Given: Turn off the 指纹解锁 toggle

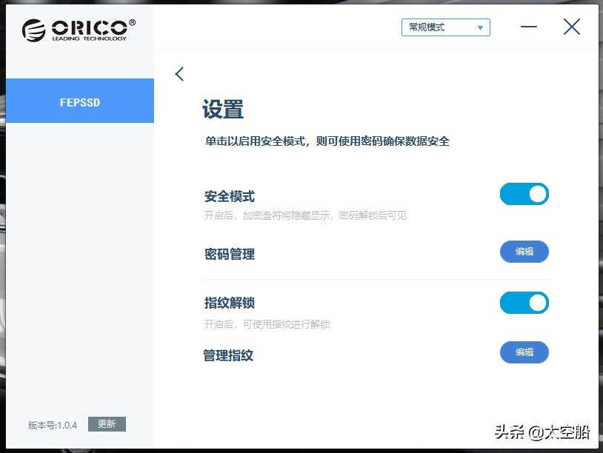Looking at the screenshot, I should [524, 303].
